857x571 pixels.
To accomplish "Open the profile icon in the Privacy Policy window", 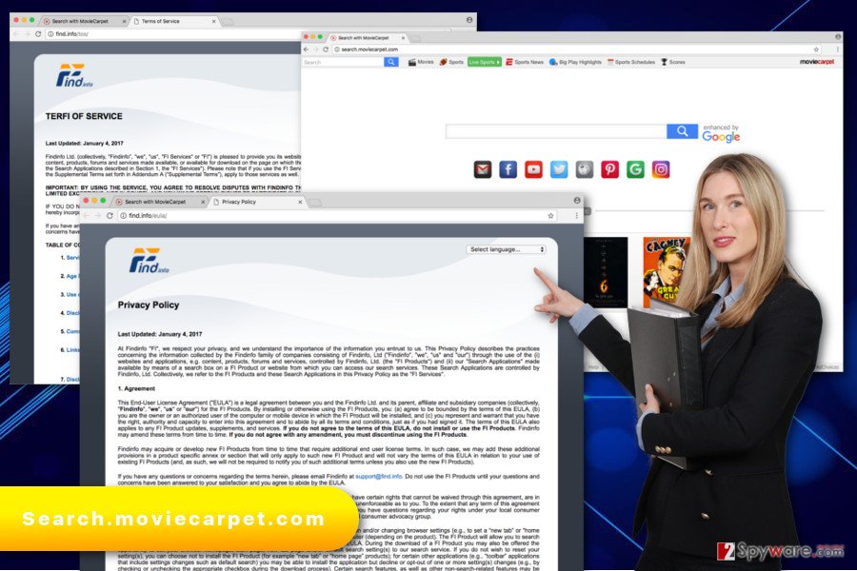I will pos(577,201).
